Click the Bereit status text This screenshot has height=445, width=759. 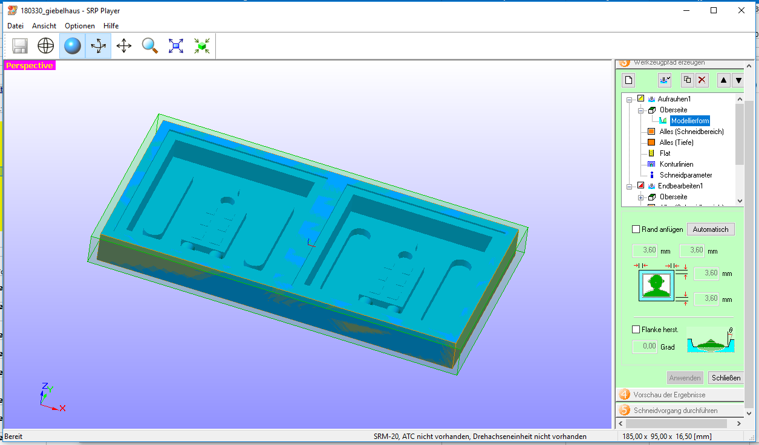[14, 437]
